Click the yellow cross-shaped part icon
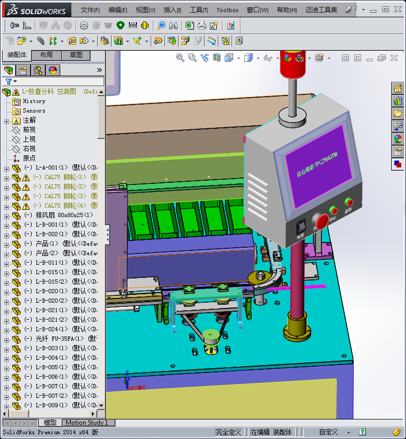 coord(145,26)
